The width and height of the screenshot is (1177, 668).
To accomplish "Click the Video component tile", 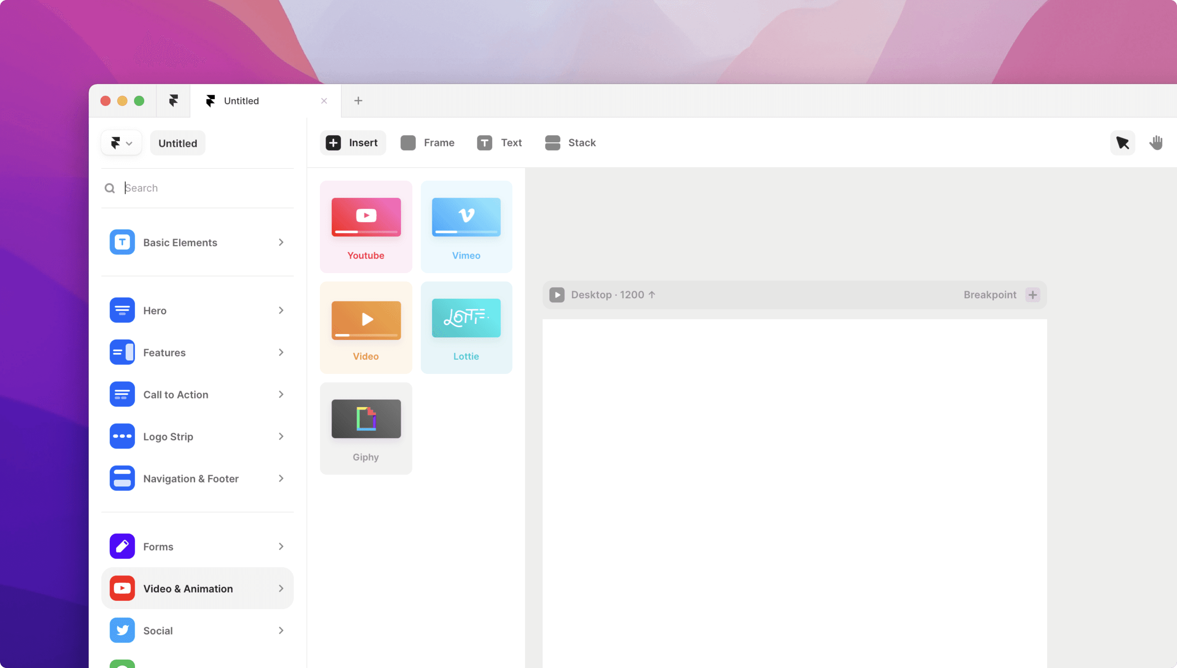I will [x=365, y=327].
